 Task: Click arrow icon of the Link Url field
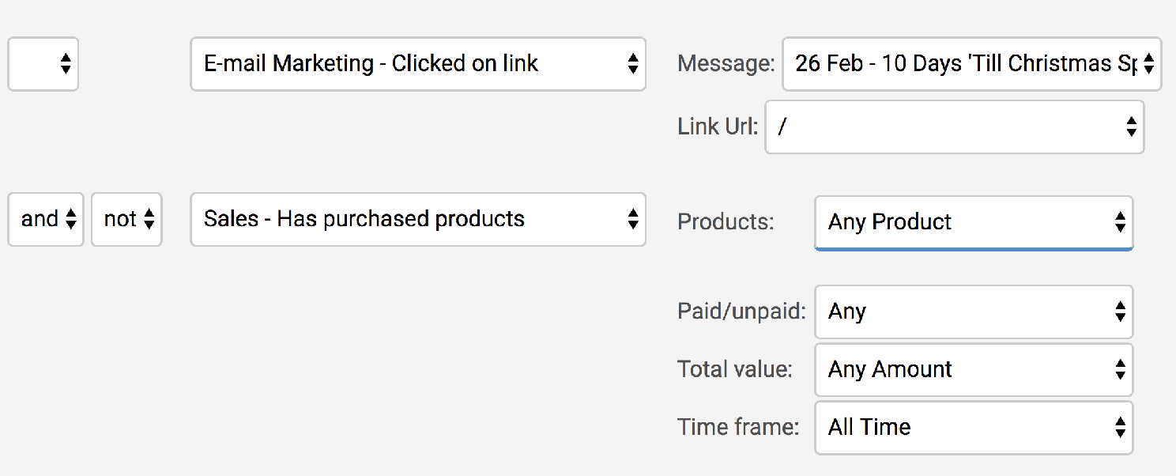tap(1131, 127)
